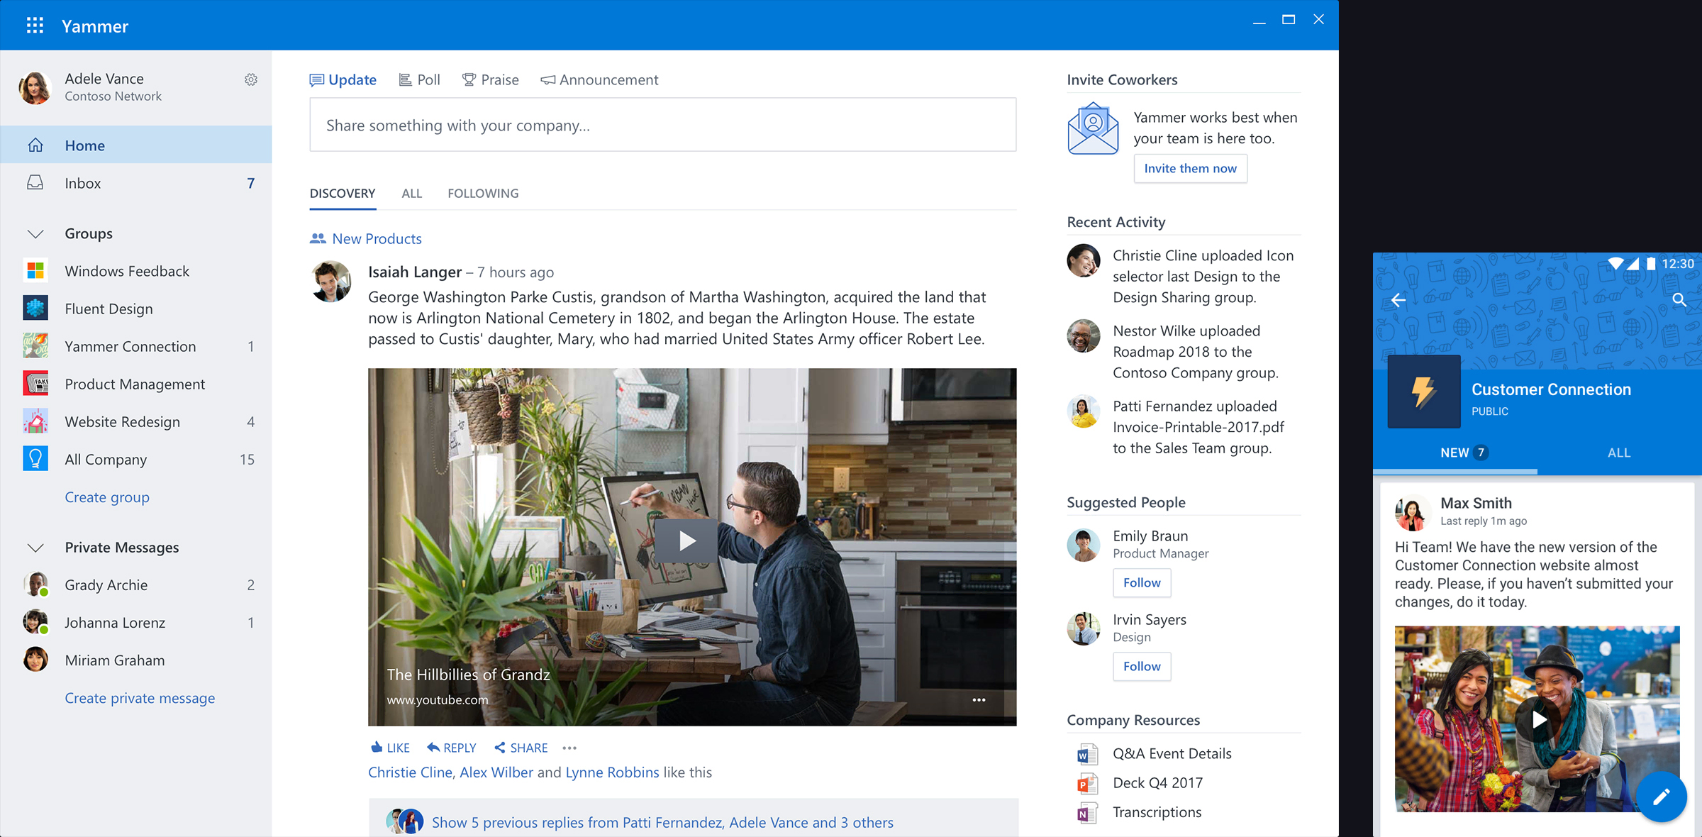Like Isaiah Langer's post
The image size is (1702, 837).
[x=389, y=748]
